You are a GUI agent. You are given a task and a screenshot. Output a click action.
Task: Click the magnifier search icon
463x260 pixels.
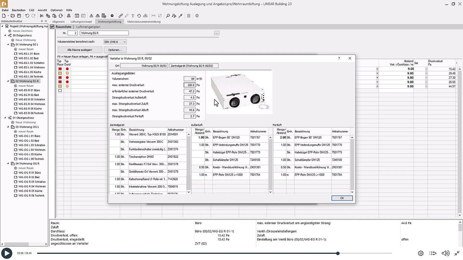pyautogui.click(x=168, y=16)
